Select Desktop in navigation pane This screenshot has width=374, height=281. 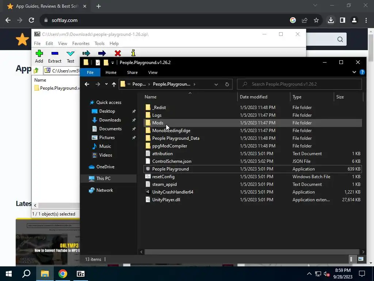[x=107, y=111]
